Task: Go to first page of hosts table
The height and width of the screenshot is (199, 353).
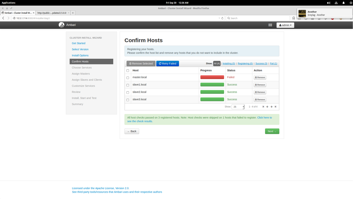Action: click(x=263, y=107)
